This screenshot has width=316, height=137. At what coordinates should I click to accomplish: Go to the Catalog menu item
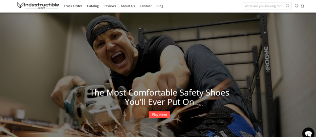pyautogui.click(x=93, y=6)
